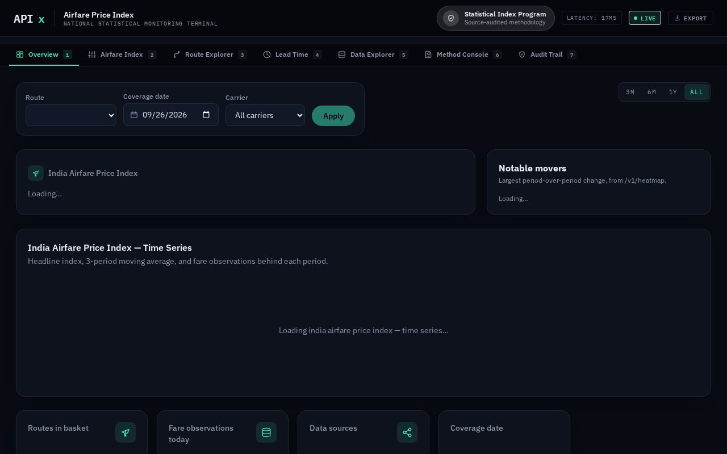Viewport: 727px width, 454px height.
Task: Click the Airfare Price Index title
Action: click(99, 15)
